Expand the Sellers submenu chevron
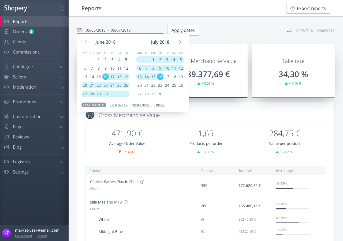This screenshot has width=343, height=241. [62, 77]
